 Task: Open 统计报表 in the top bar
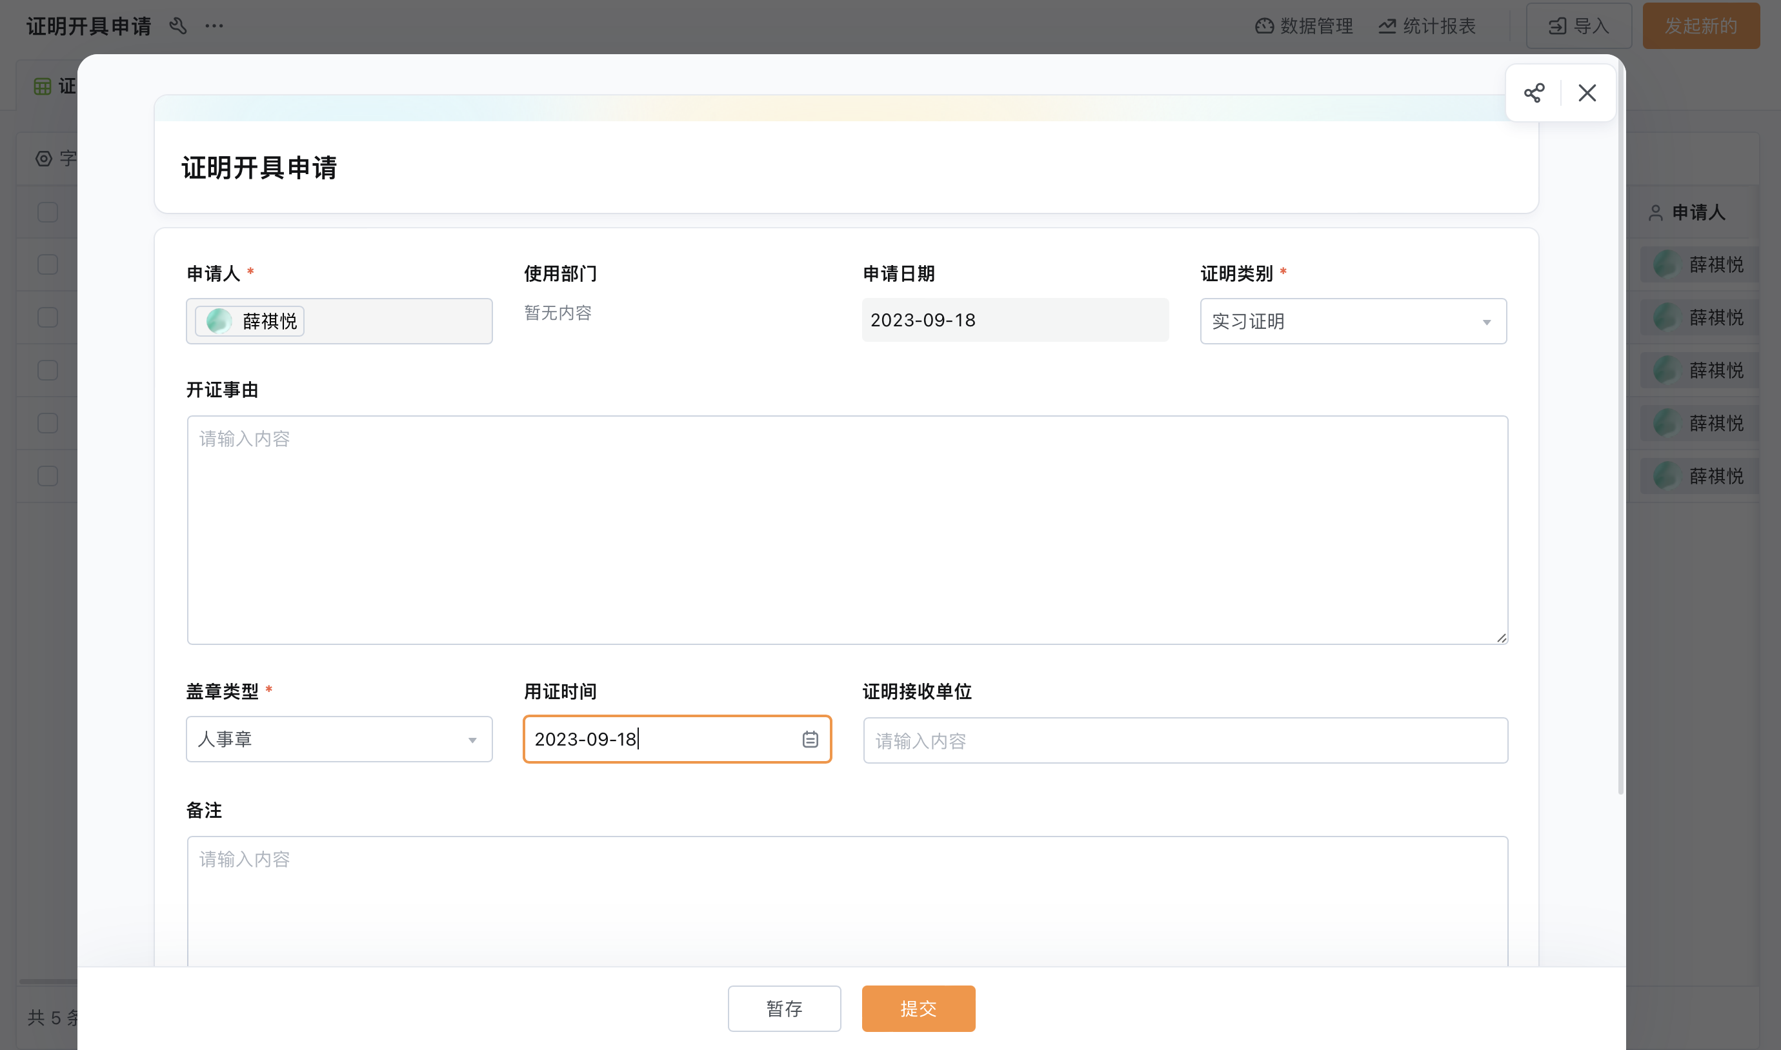[x=1426, y=26]
